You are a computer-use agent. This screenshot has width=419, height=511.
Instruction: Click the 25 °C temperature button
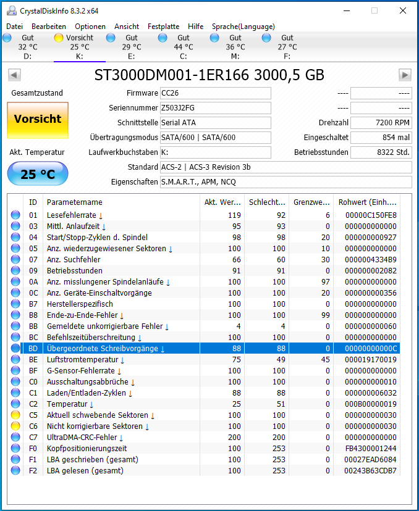pyautogui.click(x=38, y=173)
